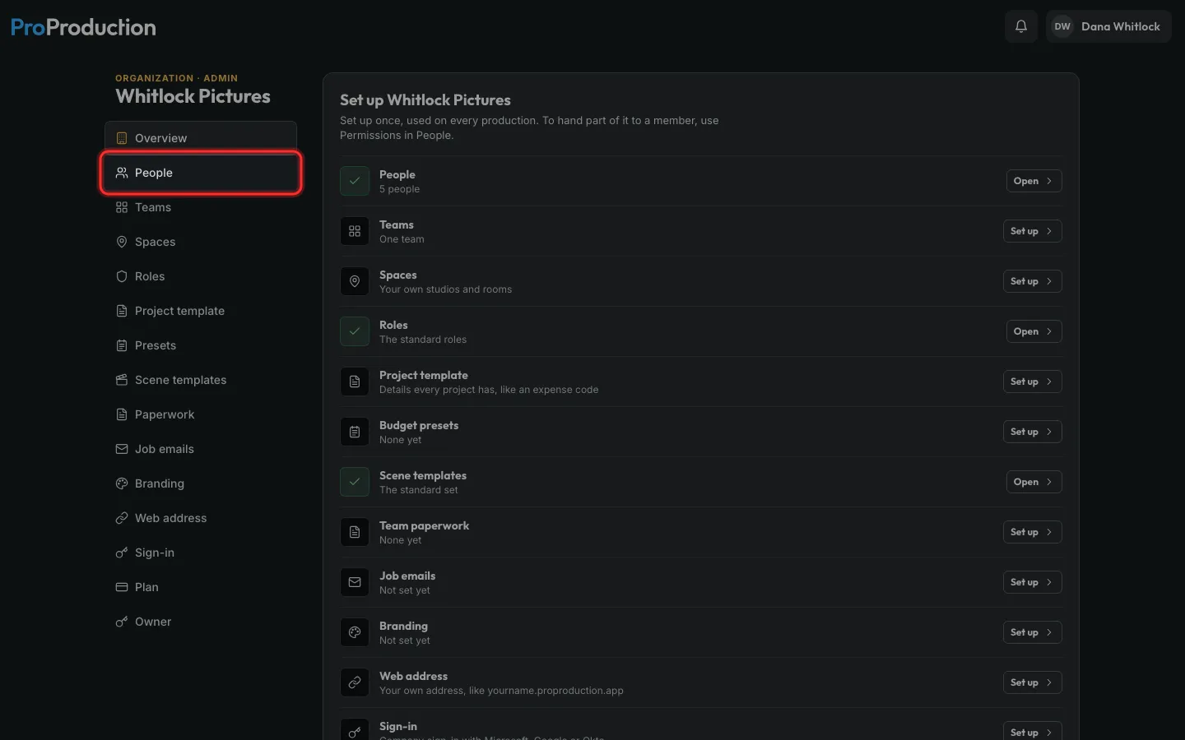Click the Web address link icon in sidebar
The image size is (1185, 740).
[x=122, y=518]
